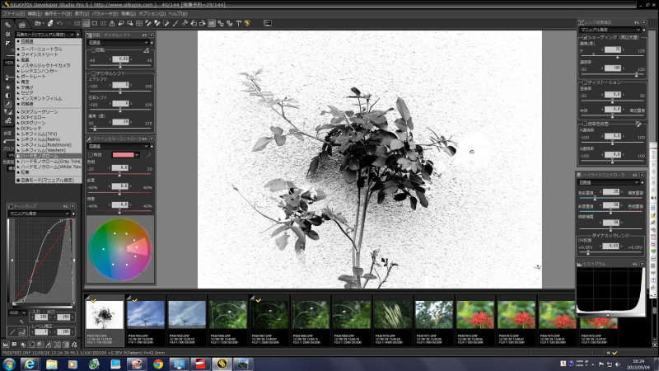Enable the 倍率色収差 chromatic aberration checkbox
This screenshot has height=371, width=659.
585,124
